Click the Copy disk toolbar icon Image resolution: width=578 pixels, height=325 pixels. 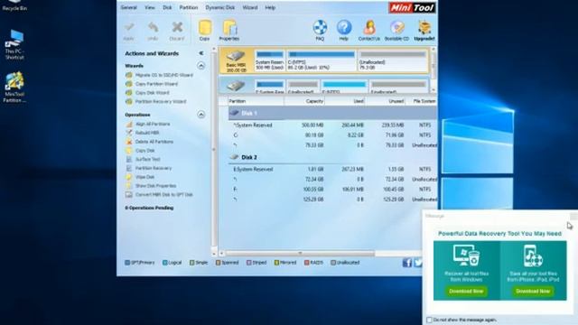(204, 30)
